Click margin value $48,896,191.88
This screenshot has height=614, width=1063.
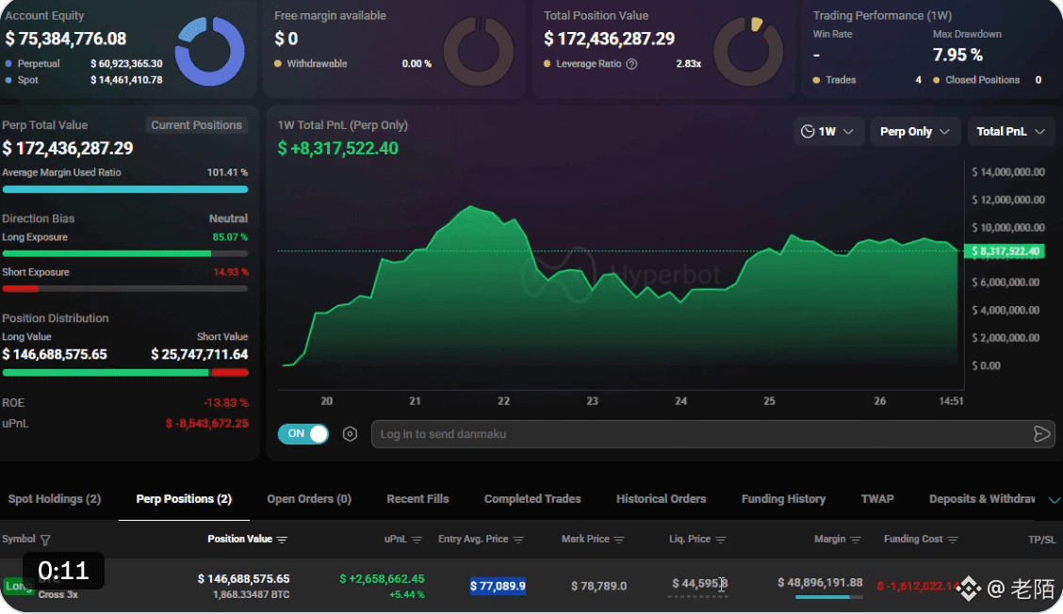coord(820,582)
